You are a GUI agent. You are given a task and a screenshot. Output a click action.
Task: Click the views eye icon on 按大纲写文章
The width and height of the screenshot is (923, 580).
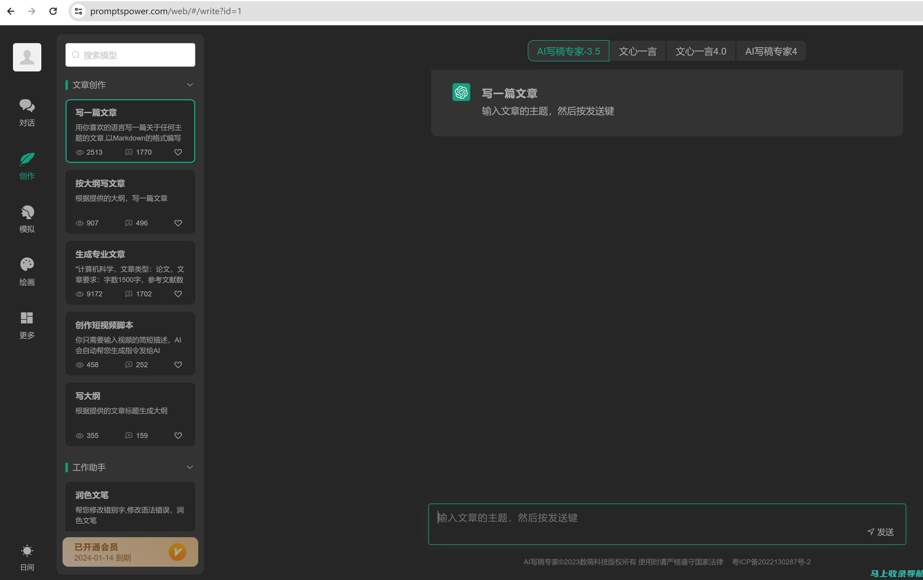tap(80, 223)
